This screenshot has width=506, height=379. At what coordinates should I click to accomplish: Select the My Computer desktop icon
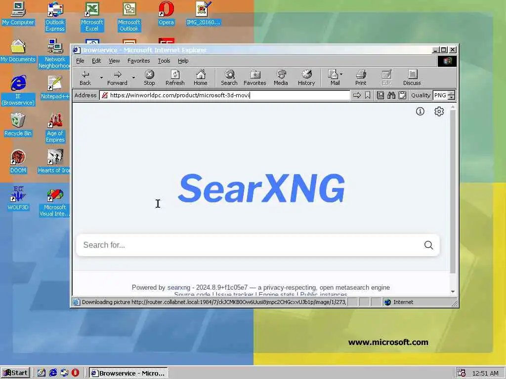coord(18,13)
